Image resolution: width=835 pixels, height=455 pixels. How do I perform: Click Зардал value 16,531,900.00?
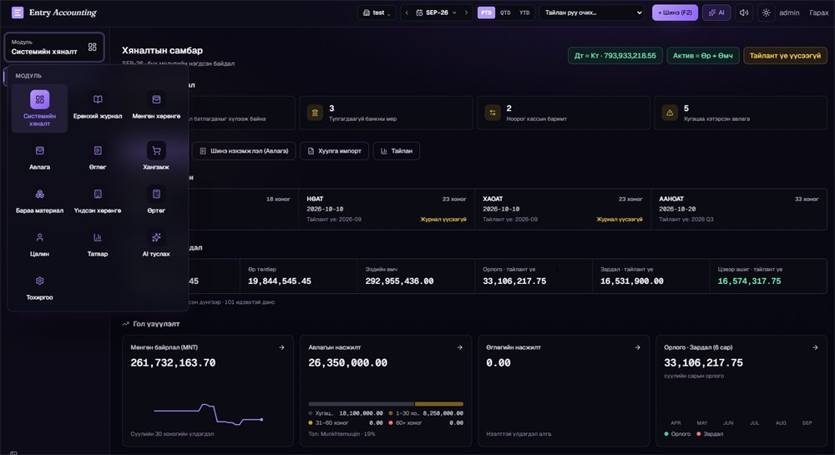point(632,281)
